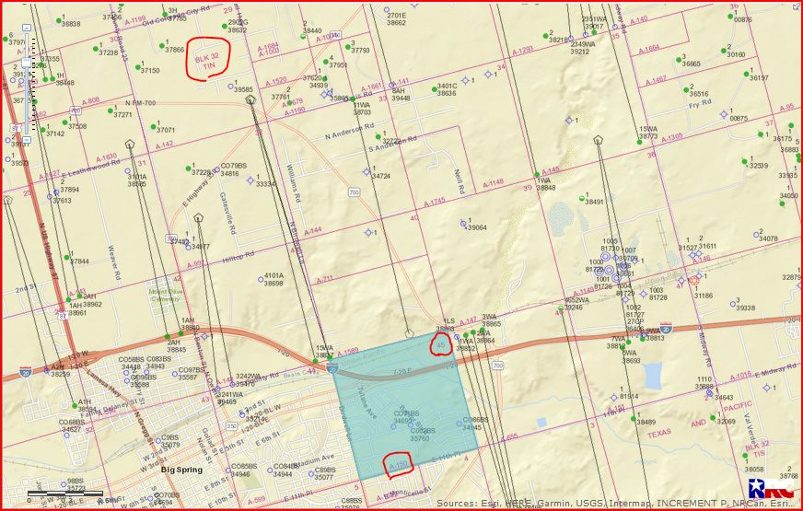This screenshot has height=511, width=803.
Task: Select green well symbol 37793
Action: pos(348,47)
